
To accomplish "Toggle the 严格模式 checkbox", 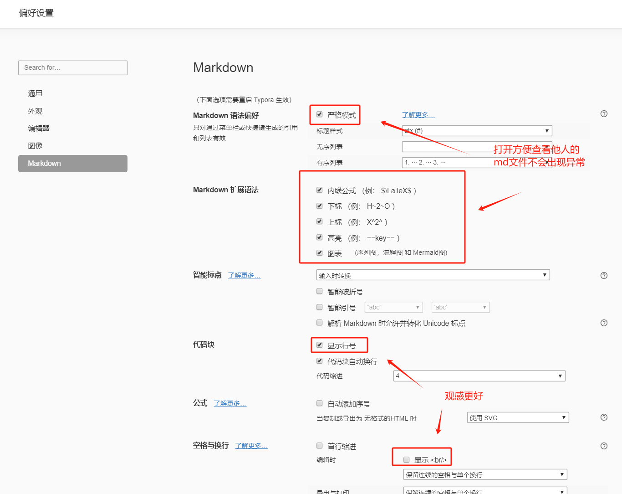I will point(320,115).
